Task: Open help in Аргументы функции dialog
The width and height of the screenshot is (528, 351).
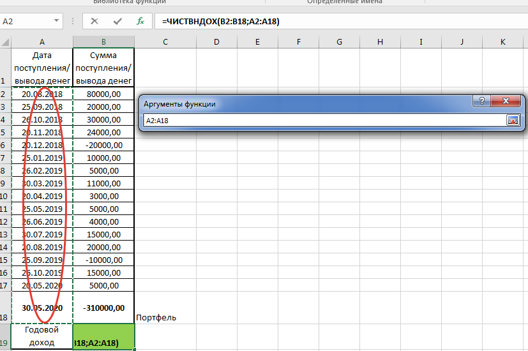Action: coord(482,101)
